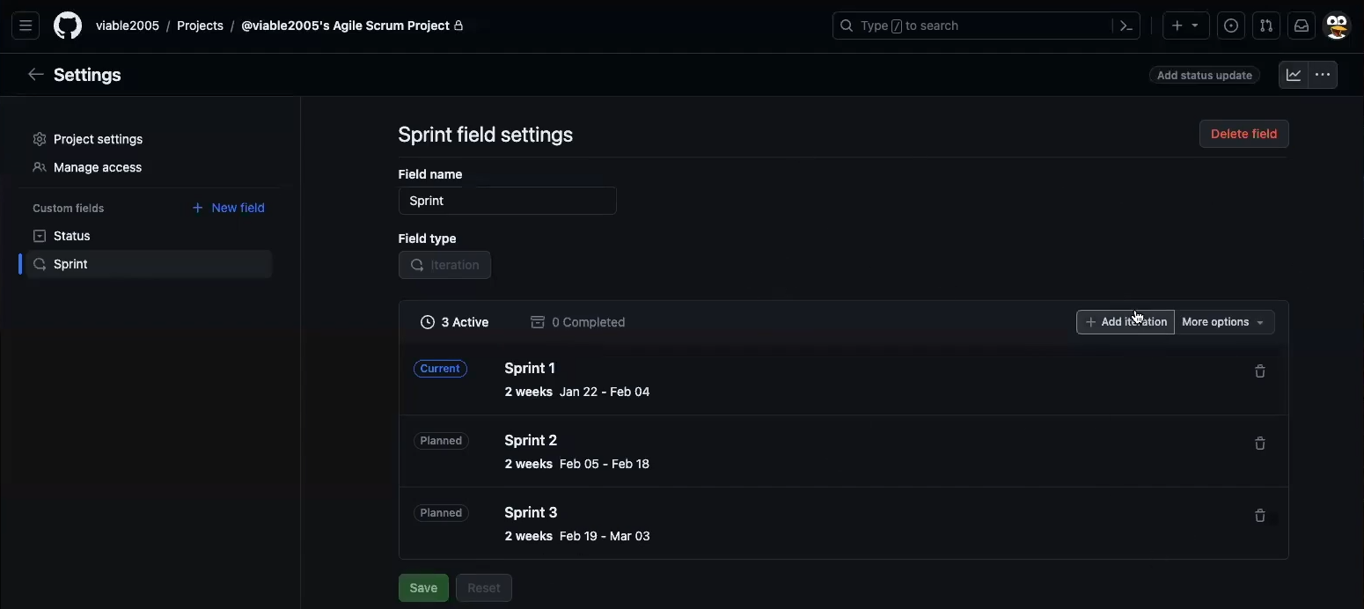Switch to the 0 Completed tab

click(x=578, y=322)
